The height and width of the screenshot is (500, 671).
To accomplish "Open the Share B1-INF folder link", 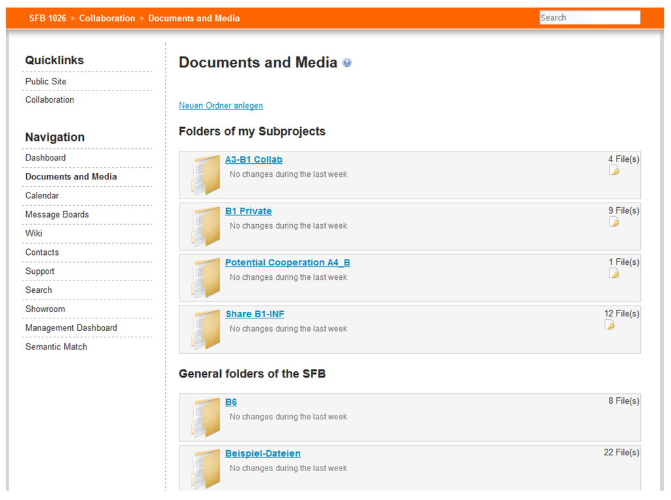I will 255,314.
